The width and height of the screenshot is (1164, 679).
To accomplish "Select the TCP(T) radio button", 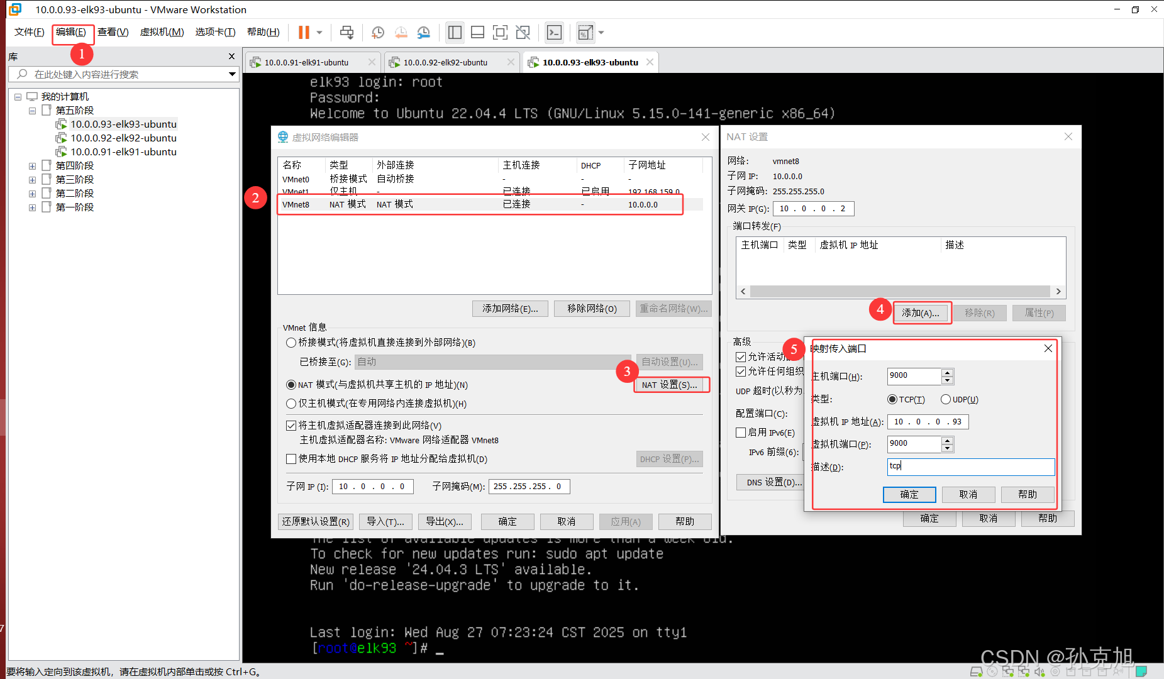I will [x=892, y=399].
